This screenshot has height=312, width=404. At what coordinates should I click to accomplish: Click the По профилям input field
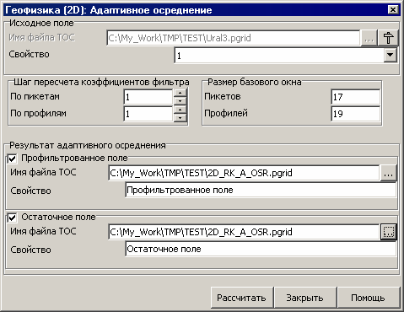click(x=148, y=114)
